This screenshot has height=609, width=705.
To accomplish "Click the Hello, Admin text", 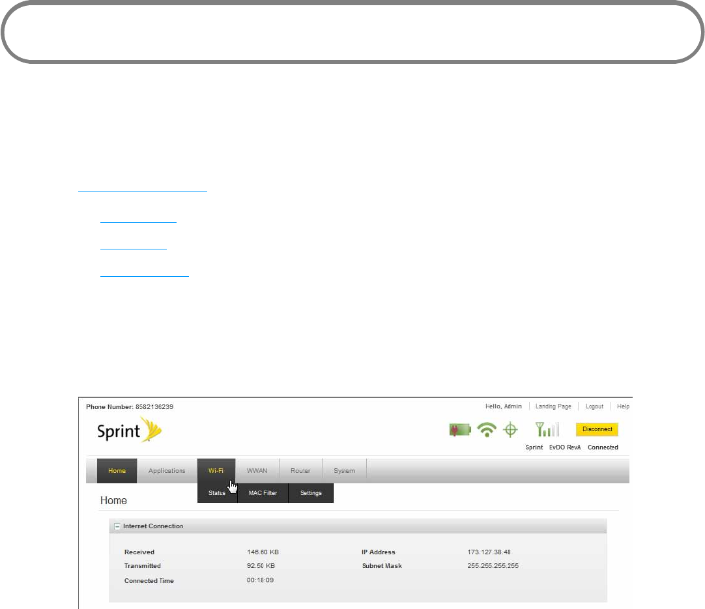I will click(504, 406).
